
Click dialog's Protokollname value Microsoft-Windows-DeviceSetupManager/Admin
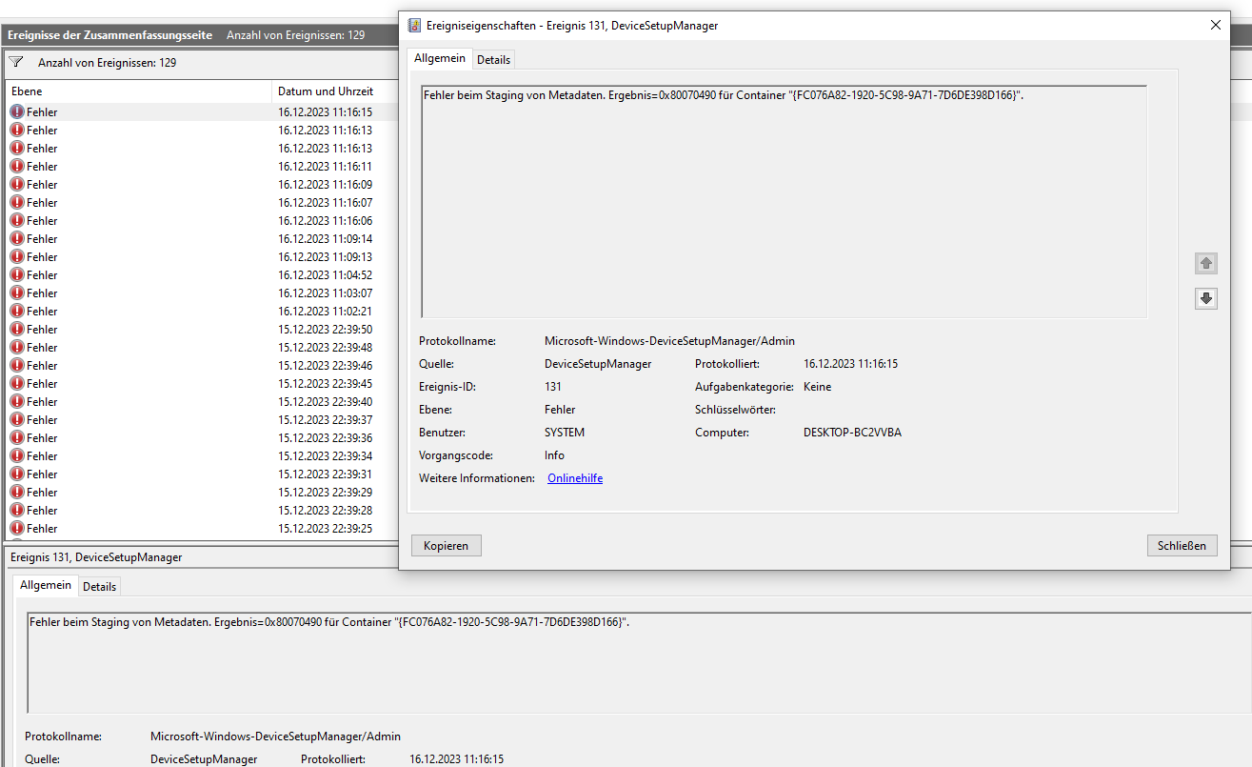669,341
